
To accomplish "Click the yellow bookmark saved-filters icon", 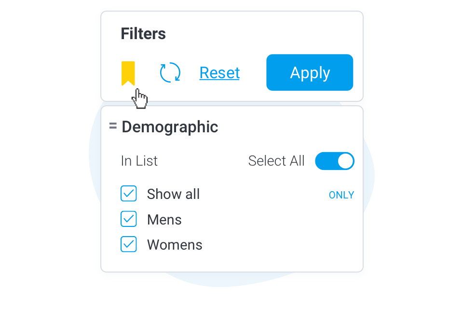I will [x=128, y=73].
